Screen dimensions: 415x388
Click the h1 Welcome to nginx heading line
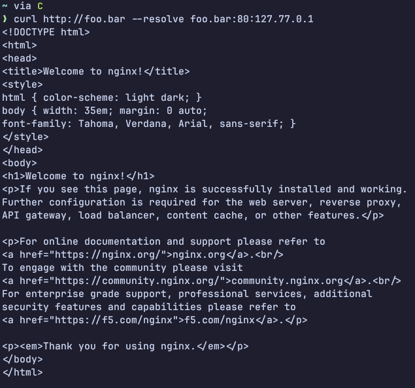pos(78,176)
